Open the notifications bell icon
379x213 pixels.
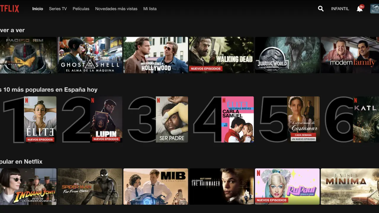(x=359, y=9)
